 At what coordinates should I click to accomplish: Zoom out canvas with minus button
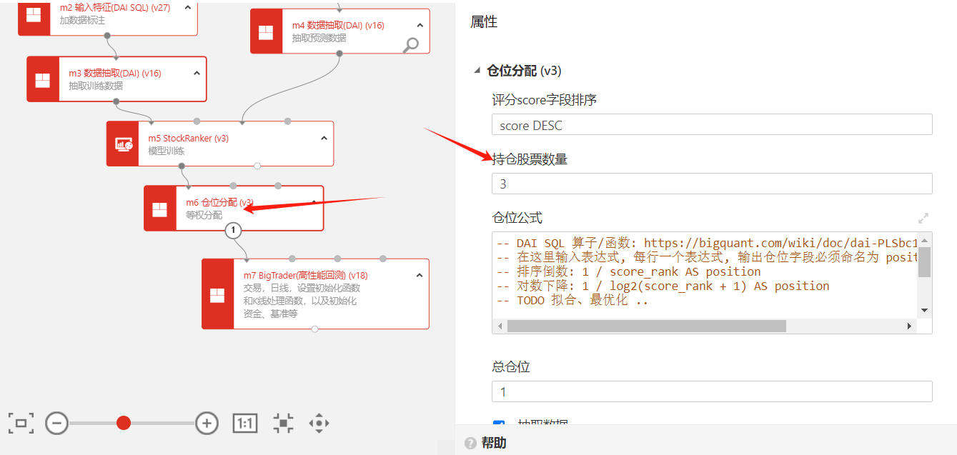click(x=56, y=424)
